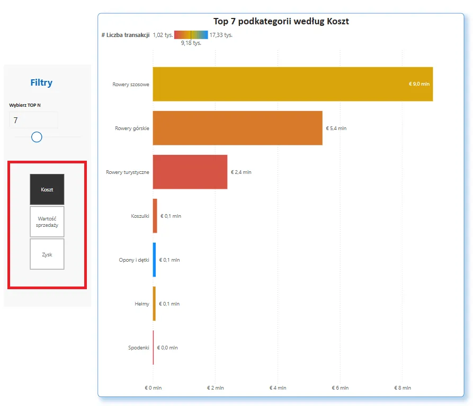Select the Zysk measure button
This screenshot has width=473, height=406.
(x=47, y=254)
